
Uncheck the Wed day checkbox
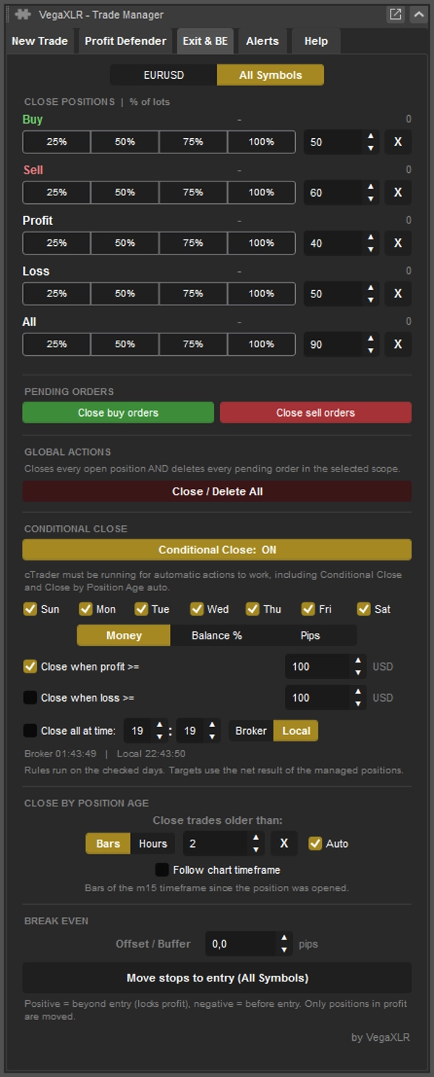tap(197, 609)
